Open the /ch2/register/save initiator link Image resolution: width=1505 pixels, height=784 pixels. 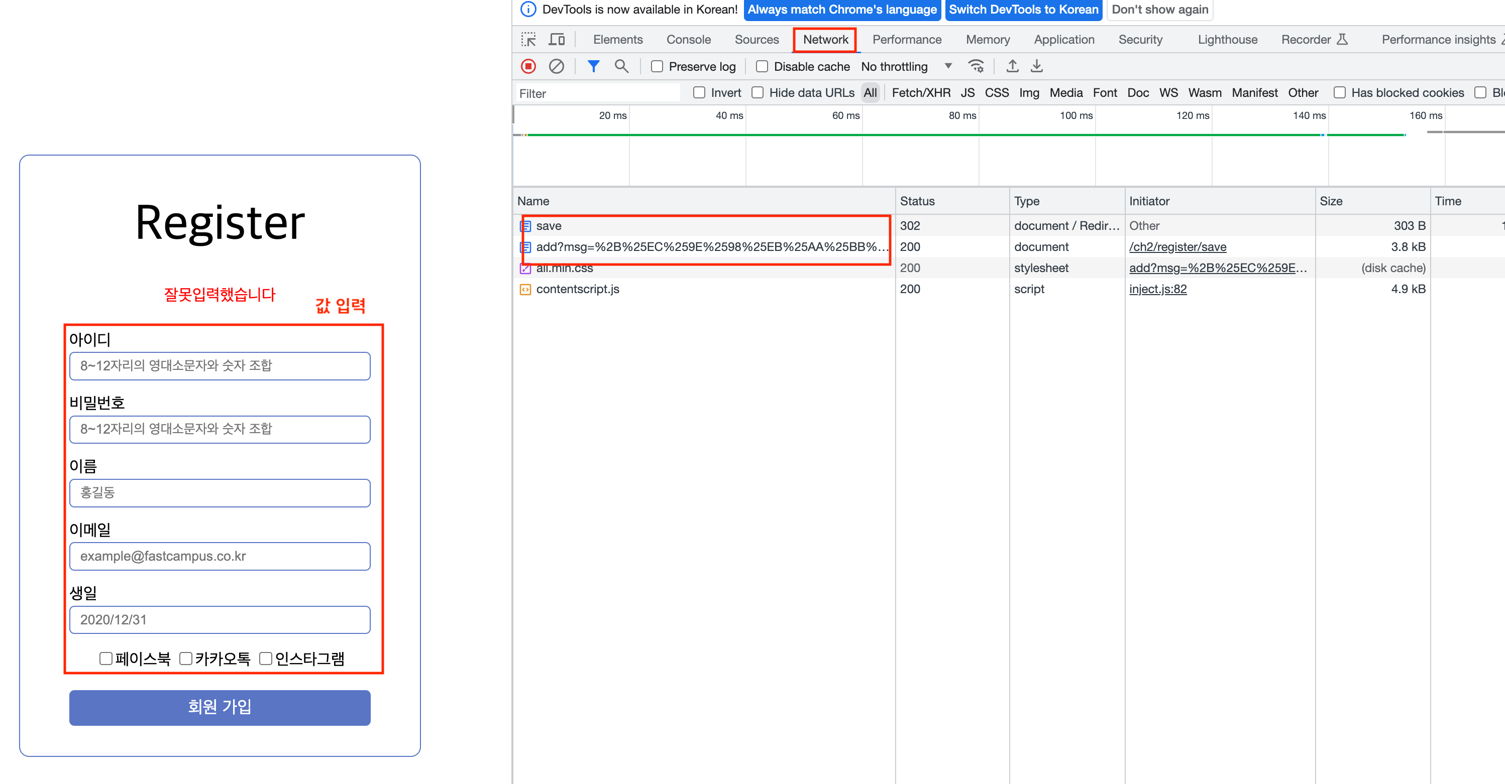pos(1177,247)
